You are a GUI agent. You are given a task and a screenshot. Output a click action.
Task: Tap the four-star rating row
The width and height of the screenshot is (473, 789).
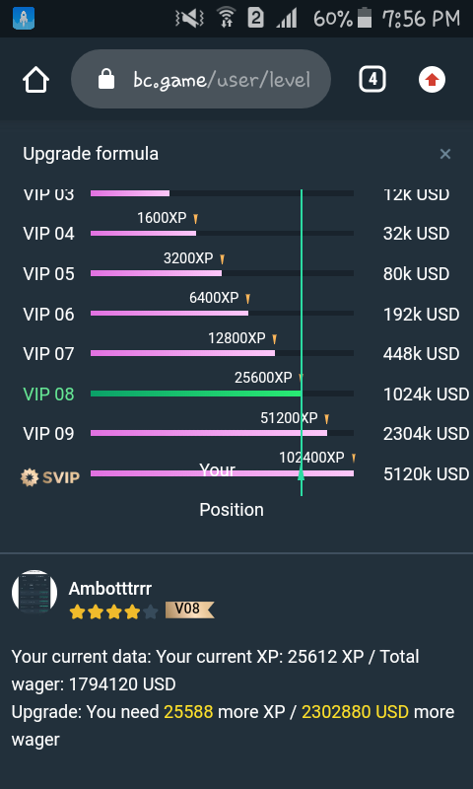point(113,612)
